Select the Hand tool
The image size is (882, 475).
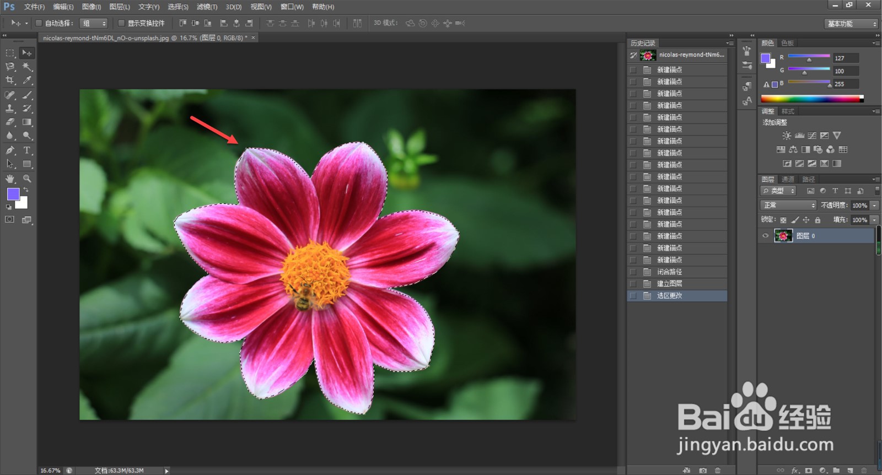click(x=10, y=179)
